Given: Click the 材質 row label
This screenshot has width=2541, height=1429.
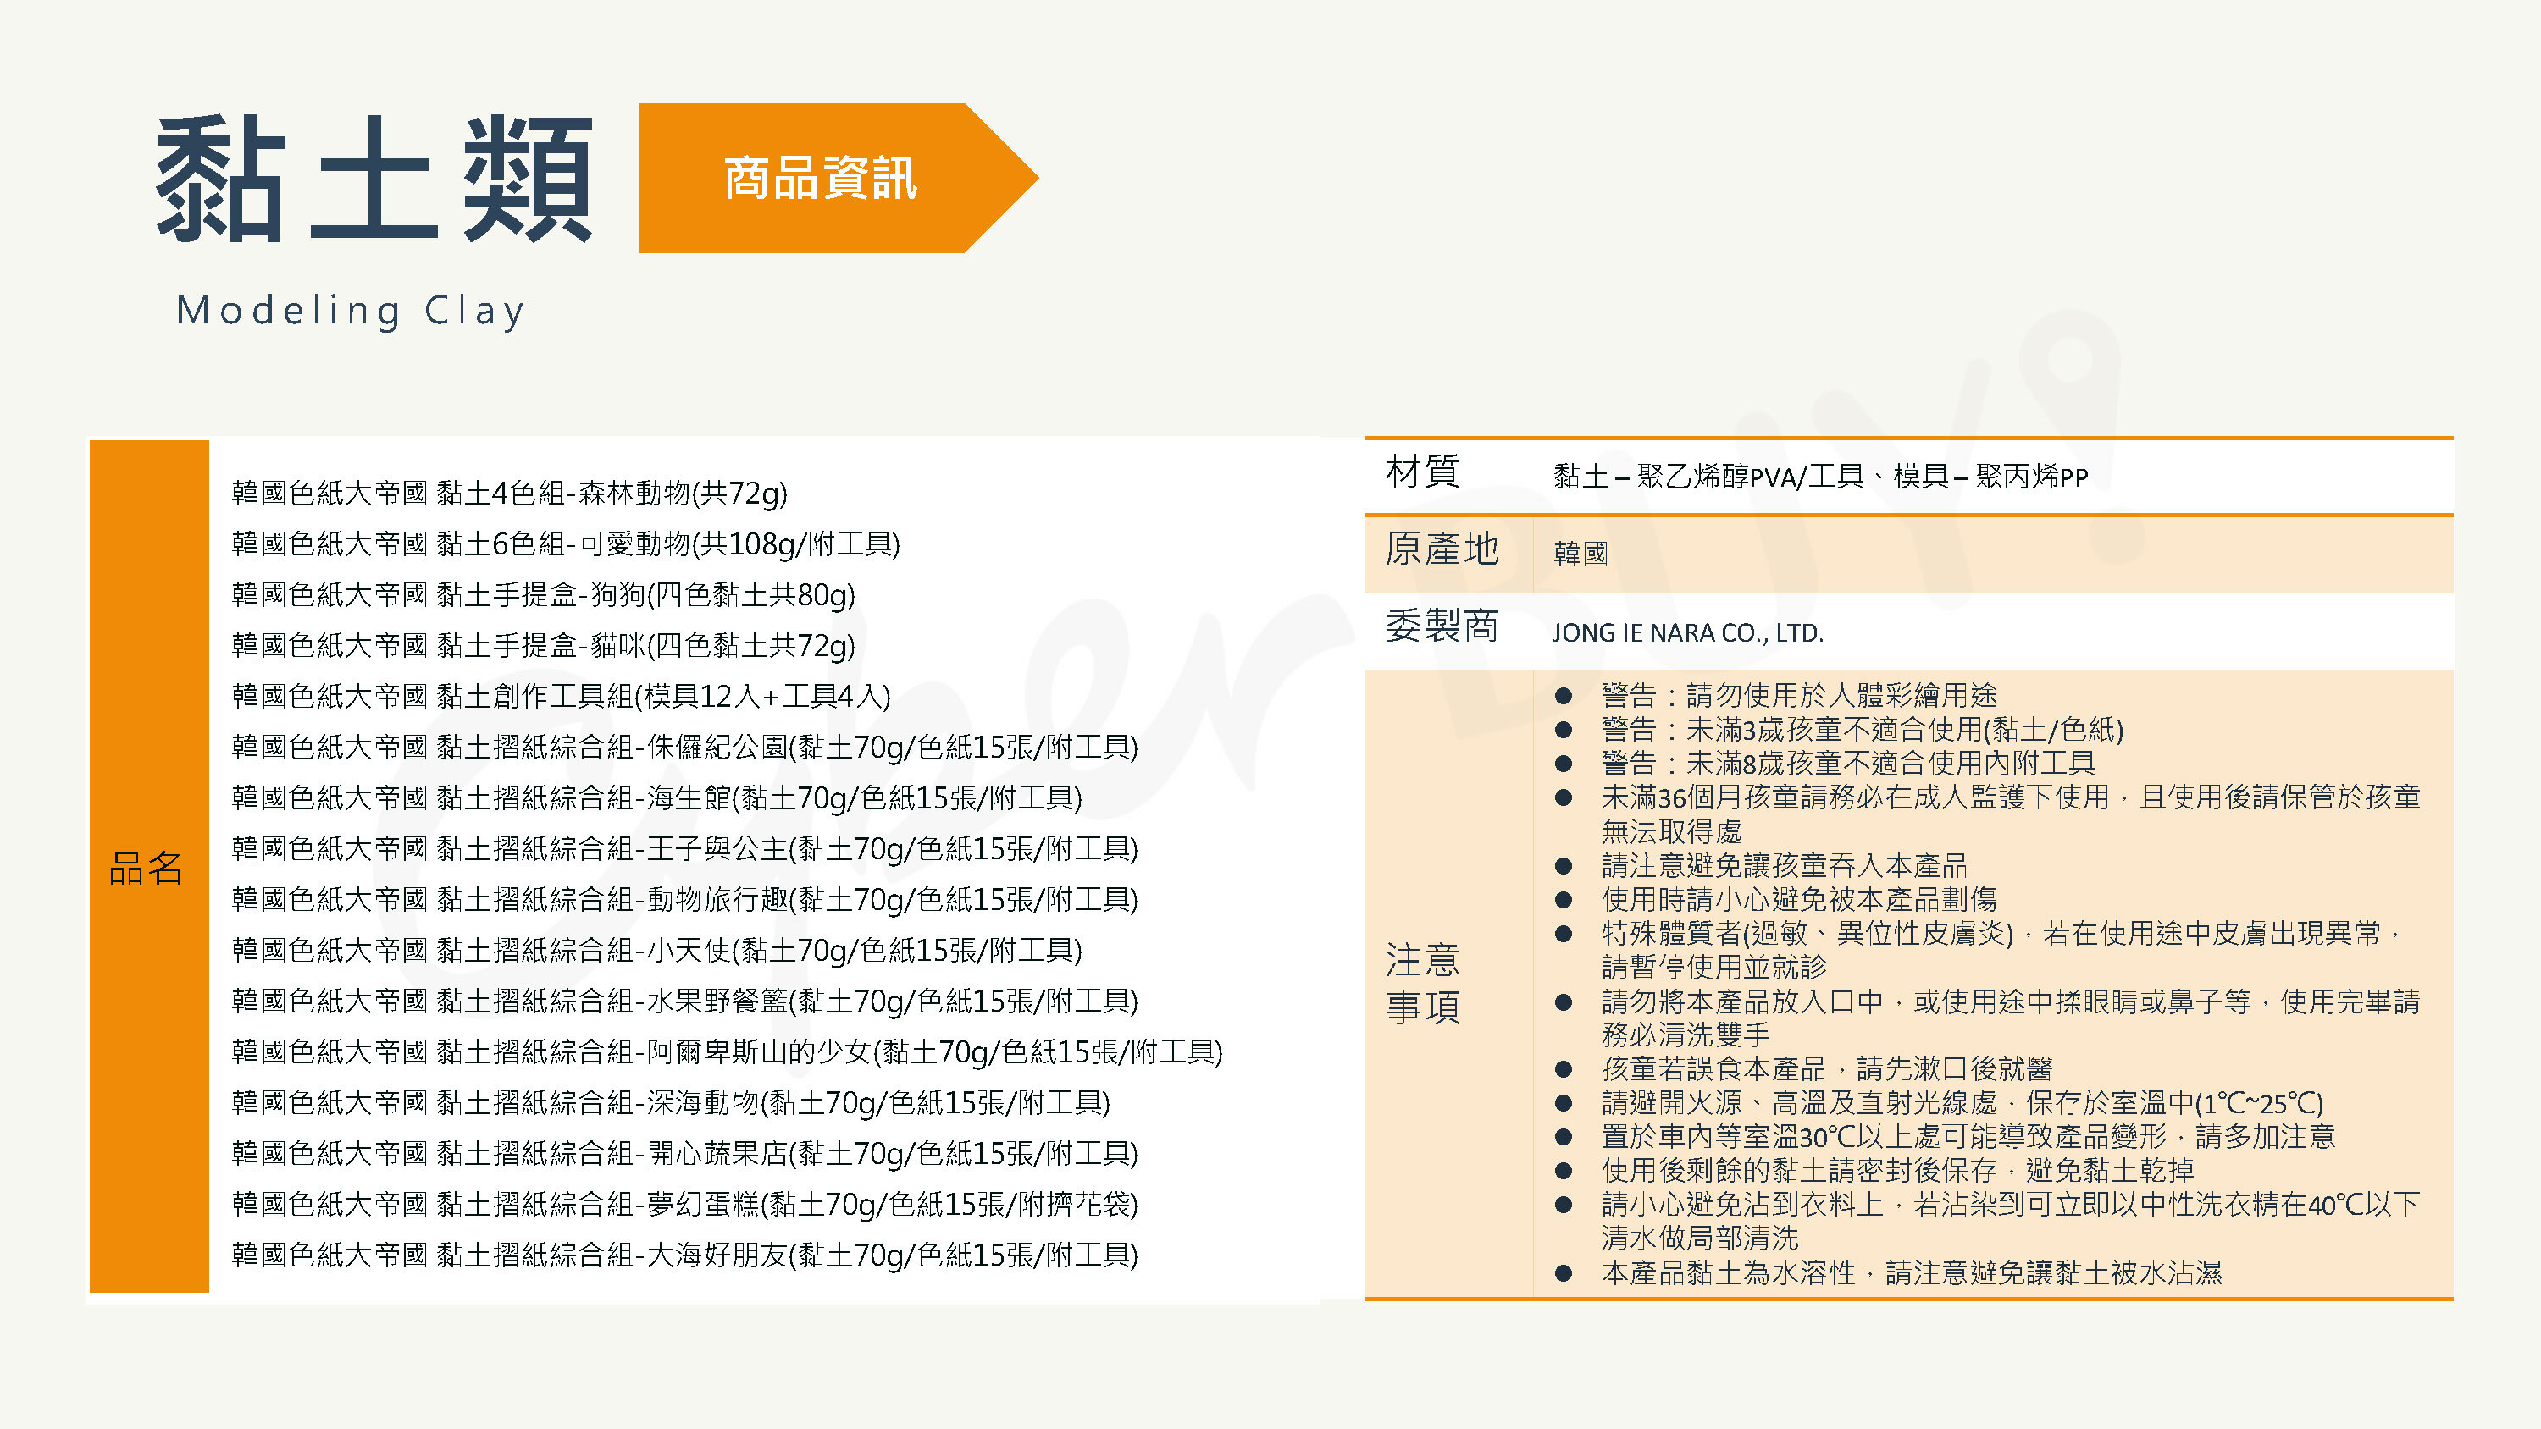Looking at the screenshot, I should coord(1422,472).
